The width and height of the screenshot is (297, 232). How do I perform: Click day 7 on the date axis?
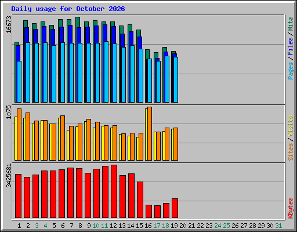[71, 226]
